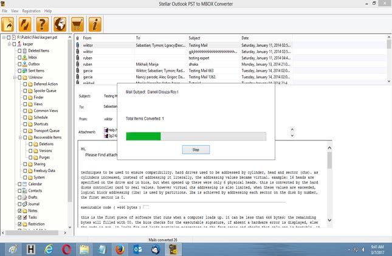Open File Explorer from taskbar
This screenshot has width=392, height=256.
[84, 249]
